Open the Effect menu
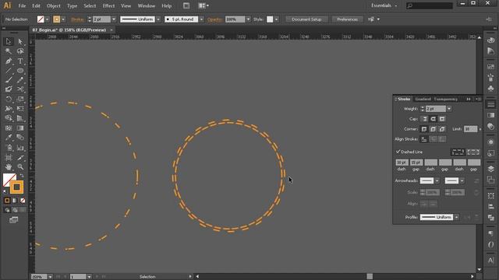This screenshot has width=499, height=280. tap(108, 5)
